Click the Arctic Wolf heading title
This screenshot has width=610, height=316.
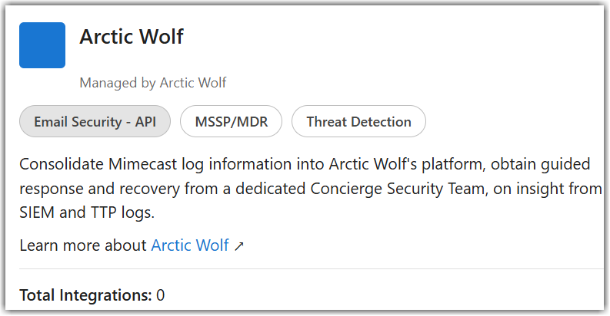click(132, 36)
